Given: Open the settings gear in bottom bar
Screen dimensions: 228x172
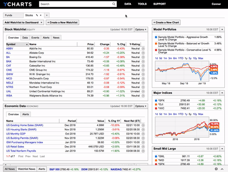Looking at the screenshot, I should click(x=216, y=169).
